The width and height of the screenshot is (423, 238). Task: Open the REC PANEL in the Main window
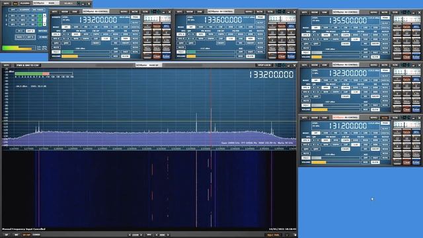click(38, 10)
